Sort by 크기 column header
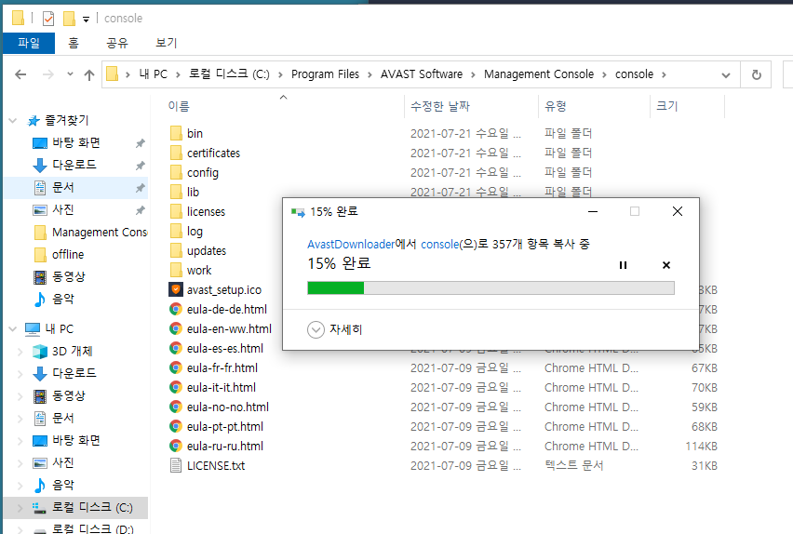This screenshot has height=534, width=793. 666,106
